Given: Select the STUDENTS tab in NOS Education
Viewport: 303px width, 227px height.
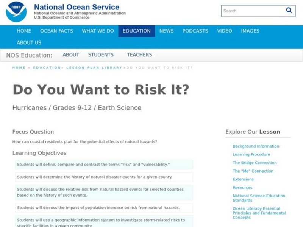Looking at the screenshot, I should click(101, 54).
